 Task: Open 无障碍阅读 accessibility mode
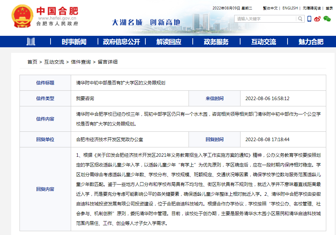(312, 8)
